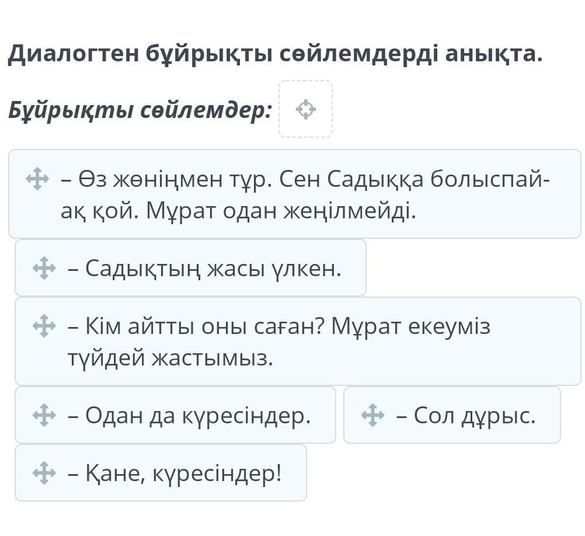Choose the 'Сол дұрыс.' answer card
Viewport: 585px width, 536px height.
point(452,415)
